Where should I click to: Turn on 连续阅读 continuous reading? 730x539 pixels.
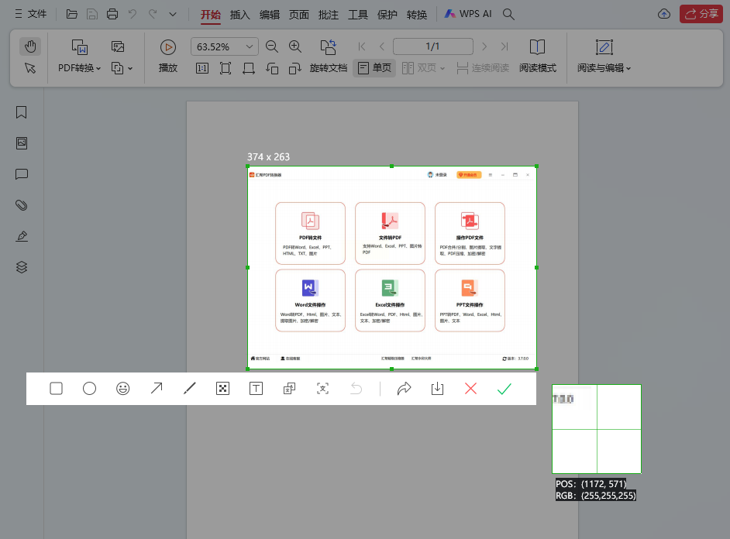click(483, 68)
